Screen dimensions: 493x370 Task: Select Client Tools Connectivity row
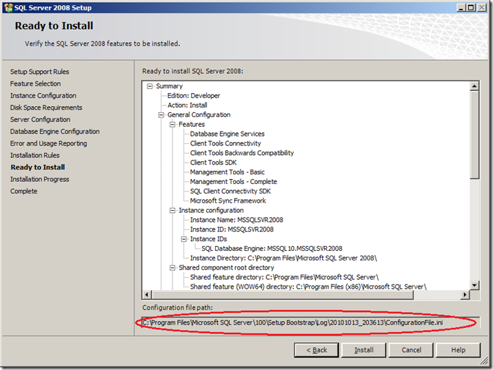pyautogui.click(x=225, y=143)
